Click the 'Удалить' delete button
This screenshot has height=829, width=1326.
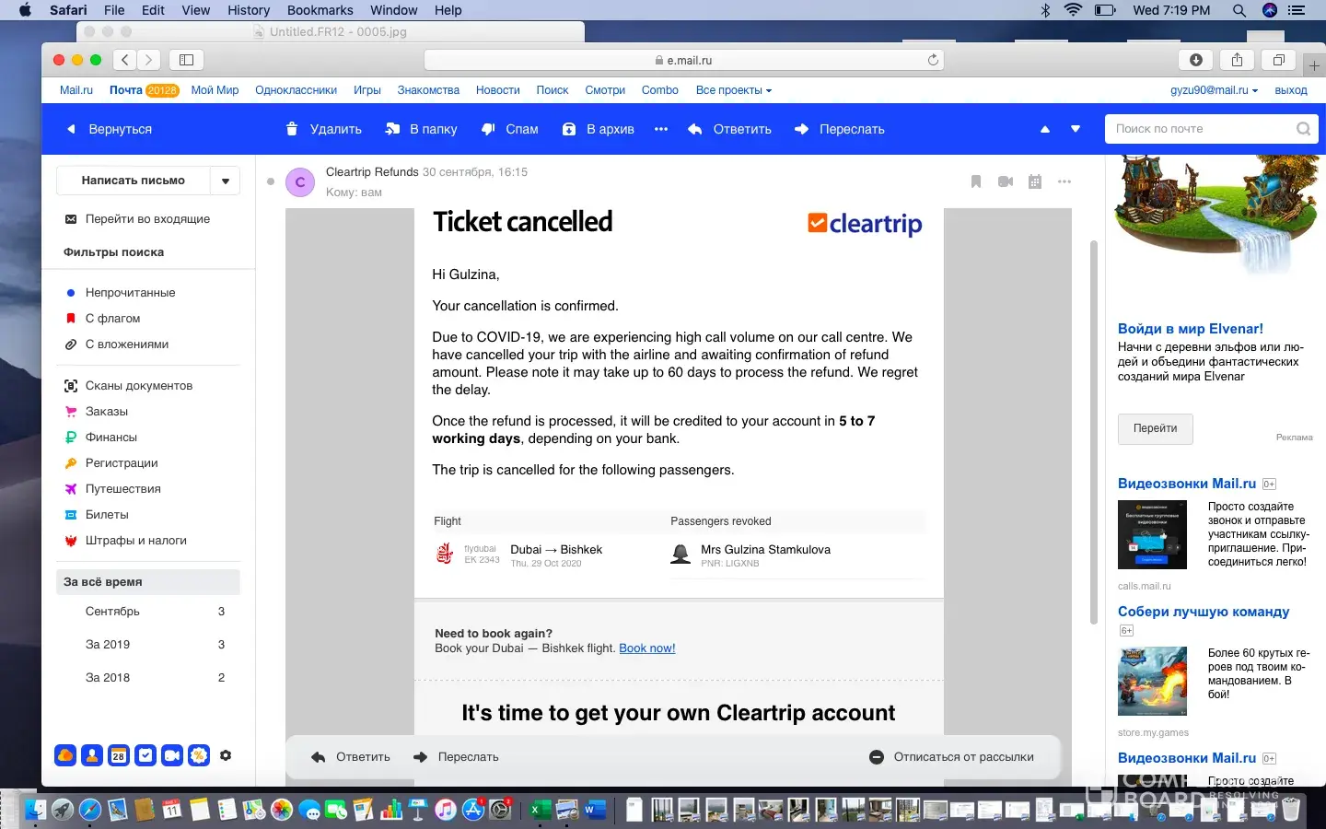(x=323, y=129)
